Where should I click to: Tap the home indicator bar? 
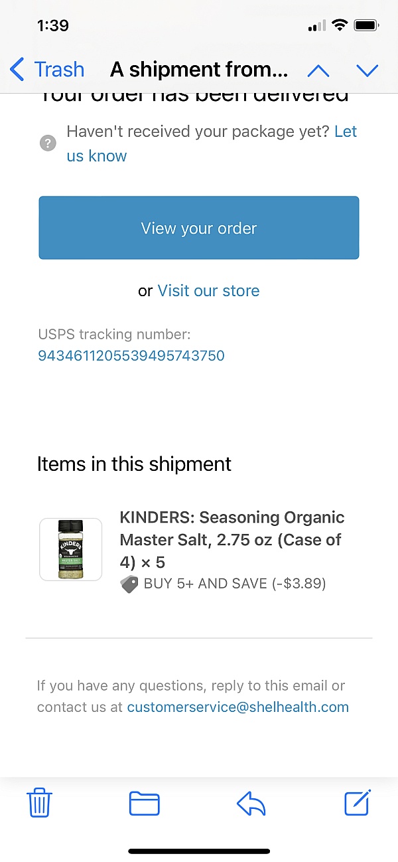[x=199, y=851]
